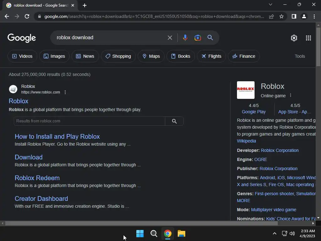Open the tab search dropdown arrow
The height and width of the screenshot is (241, 321).
point(271,4)
